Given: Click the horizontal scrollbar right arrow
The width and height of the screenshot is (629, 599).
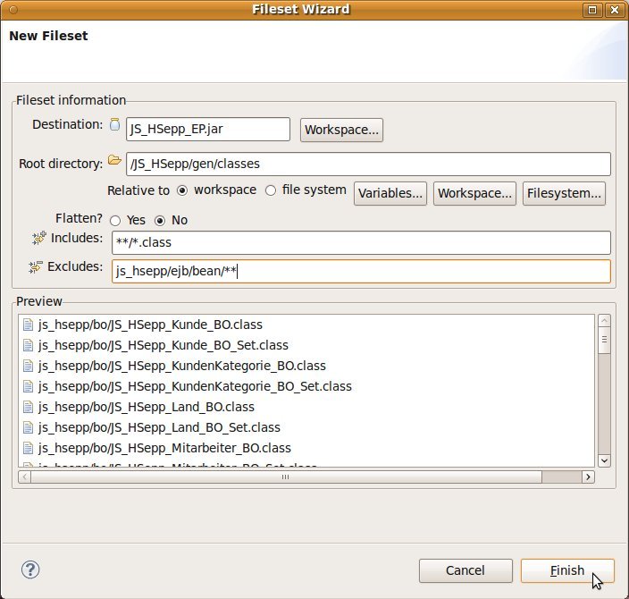Looking at the screenshot, I should pos(588,477).
